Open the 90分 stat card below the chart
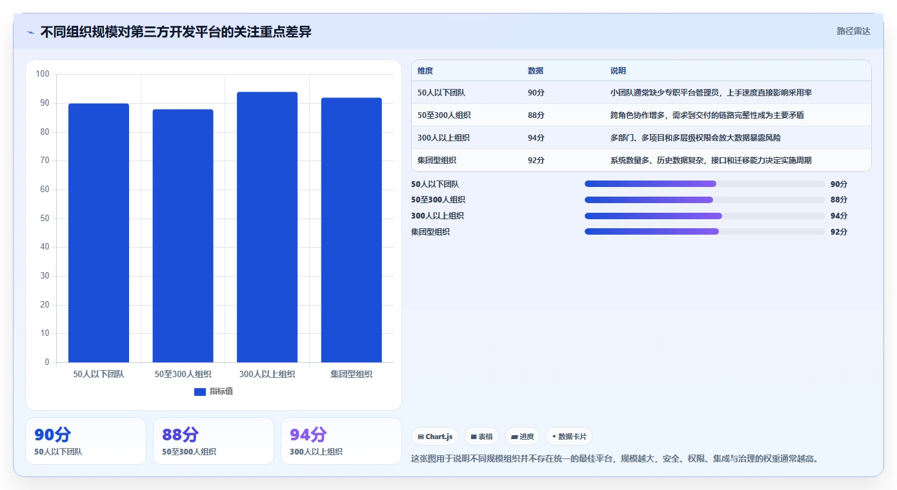The height and width of the screenshot is (490, 897). 86,441
